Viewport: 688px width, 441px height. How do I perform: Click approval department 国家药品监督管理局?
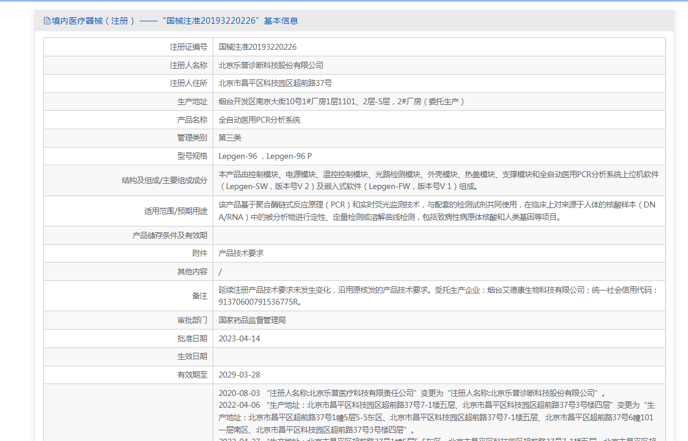[252, 320]
